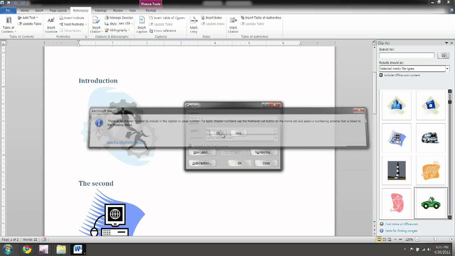Click the Next Footnote command
Screen dimensions: 455x256
pyautogui.click(x=73, y=24)
